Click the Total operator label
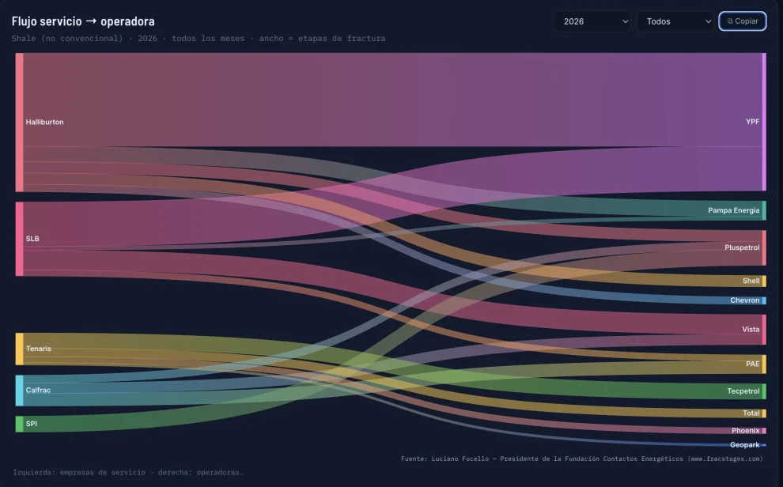This screenshot has width=783, height=487. [x=751, y=413]
